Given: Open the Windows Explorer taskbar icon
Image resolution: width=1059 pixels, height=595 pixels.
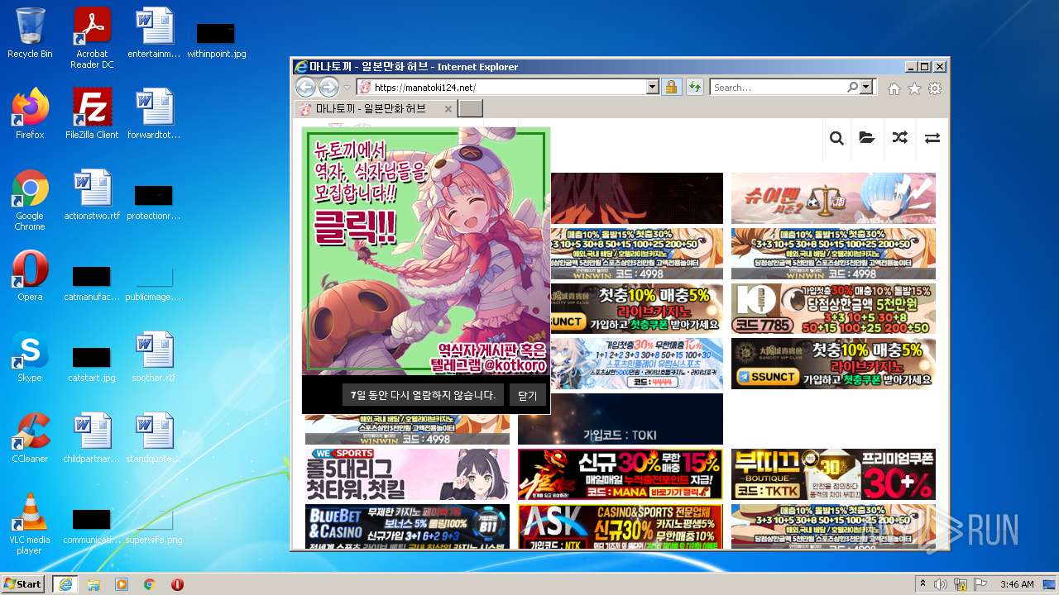Looking at the screenshot, I should point(93,584).
